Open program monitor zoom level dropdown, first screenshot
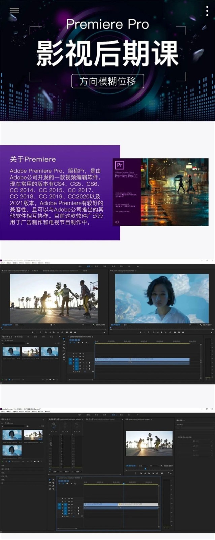This screenshot has height=540, width=215. coord(128,325)
